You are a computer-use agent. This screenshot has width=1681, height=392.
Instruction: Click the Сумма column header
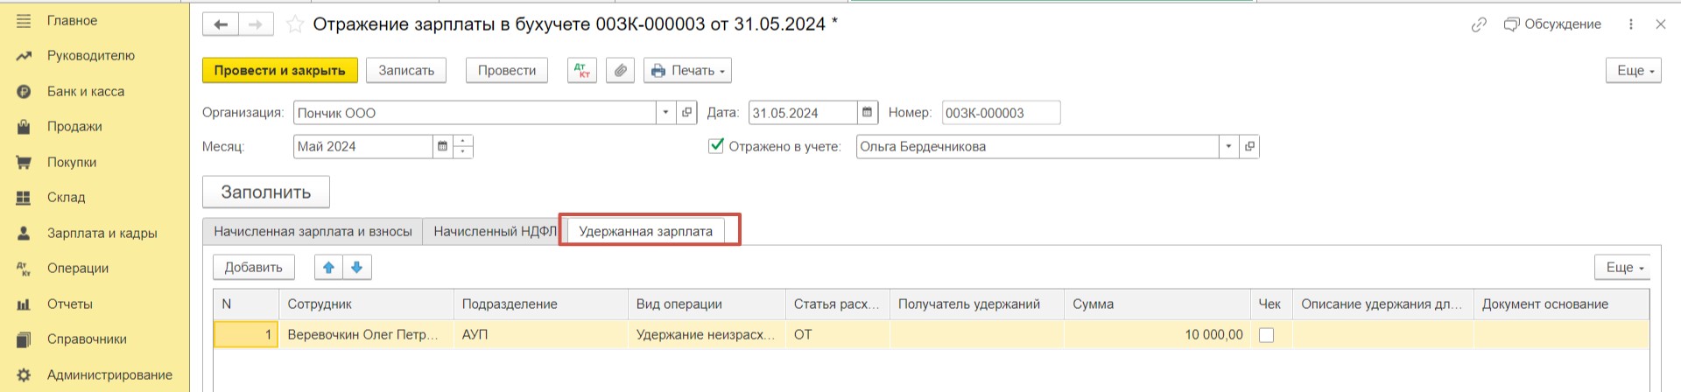1157,304
